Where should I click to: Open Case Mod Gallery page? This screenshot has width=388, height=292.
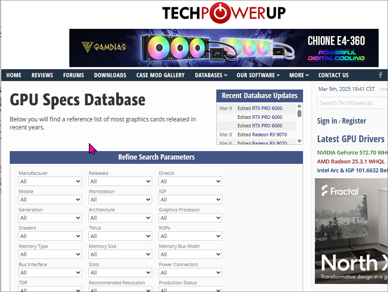coord(161,75)
